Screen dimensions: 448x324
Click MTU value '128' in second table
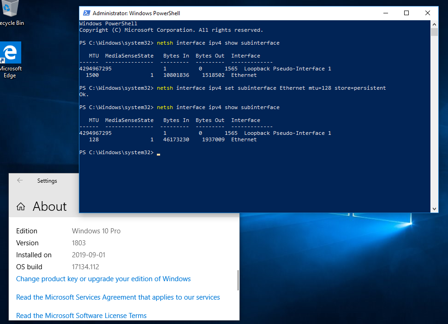coord(94,139)
